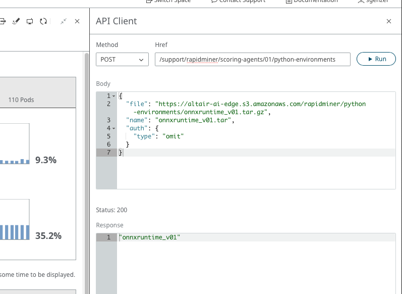Click the export arrow icon at far left
This screenshot has width=402, height=294.
coord(3,21)
